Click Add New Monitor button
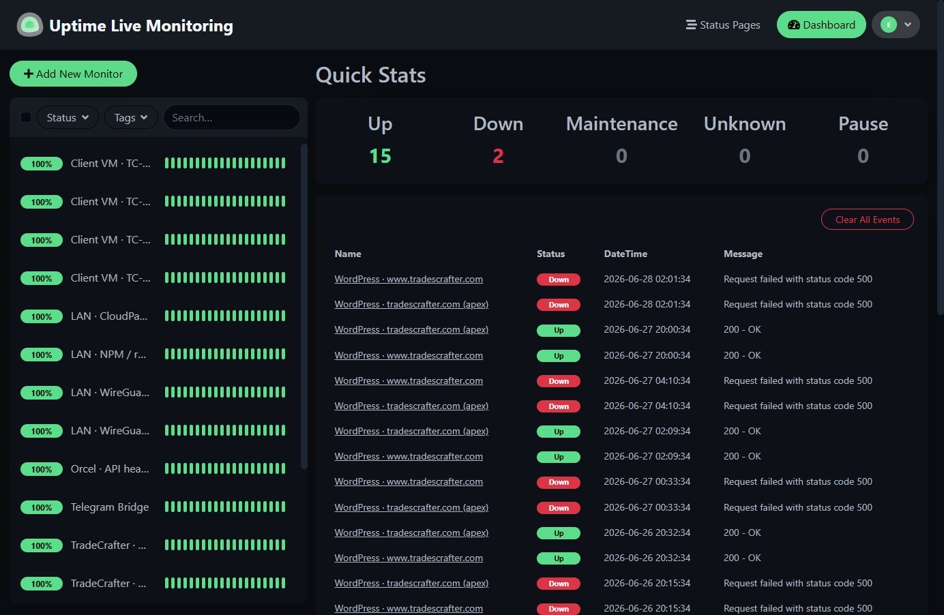944x615 pixels. (x=73, y=74)
